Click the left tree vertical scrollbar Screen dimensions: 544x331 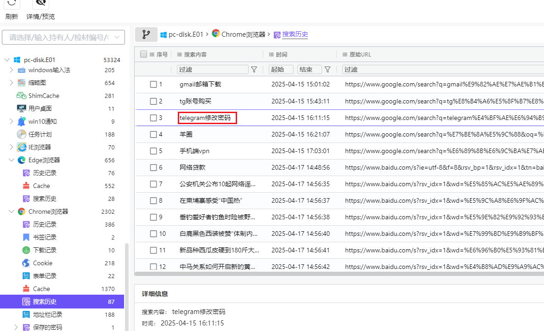click(x=127, y=286)
